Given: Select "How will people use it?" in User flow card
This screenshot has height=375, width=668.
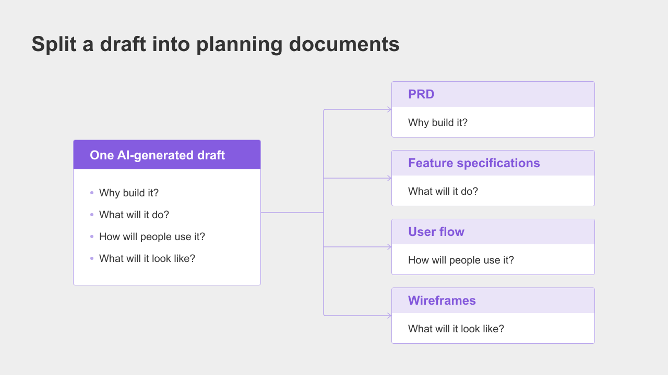Looking at the screenshot, I should (461, 260).
